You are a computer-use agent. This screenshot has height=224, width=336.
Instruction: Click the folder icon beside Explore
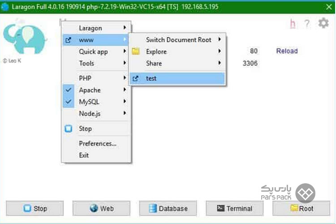tap(135, 52)
